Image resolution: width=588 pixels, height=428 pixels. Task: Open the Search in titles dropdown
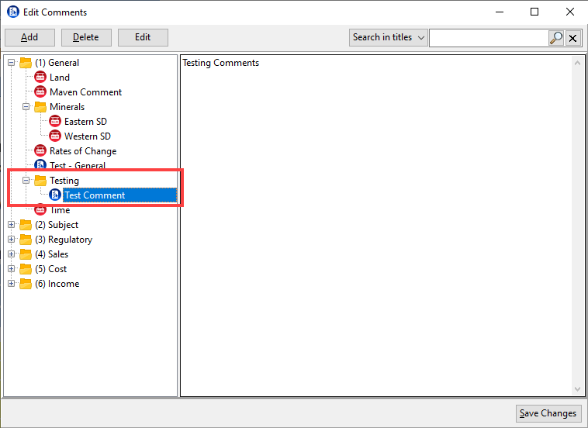click(x=388, y=37)
